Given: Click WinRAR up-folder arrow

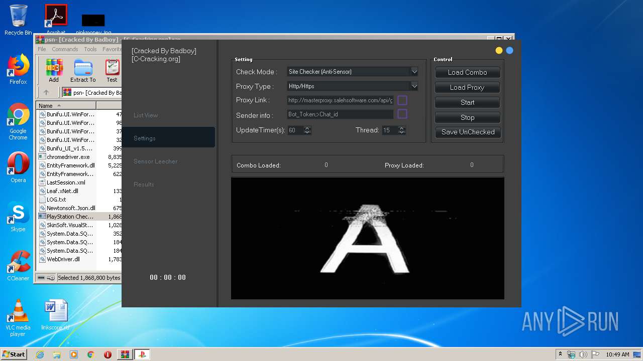Looking at the screenshot, I should (x=46, y=92).
